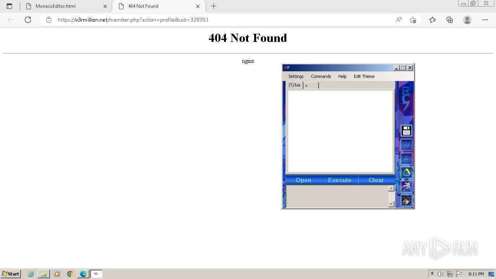This screenshot has height=279, width=496.
Task: Open browser Collections icon
Action: [449, 20]
